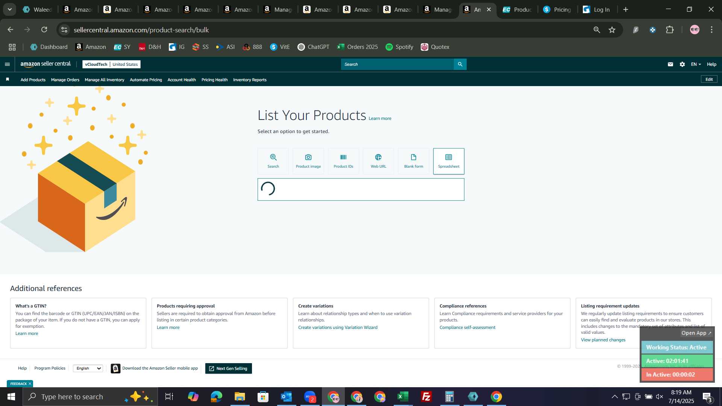722x406 pixels.
Task: Click the Edit navigation button
Action: [709, 79]
